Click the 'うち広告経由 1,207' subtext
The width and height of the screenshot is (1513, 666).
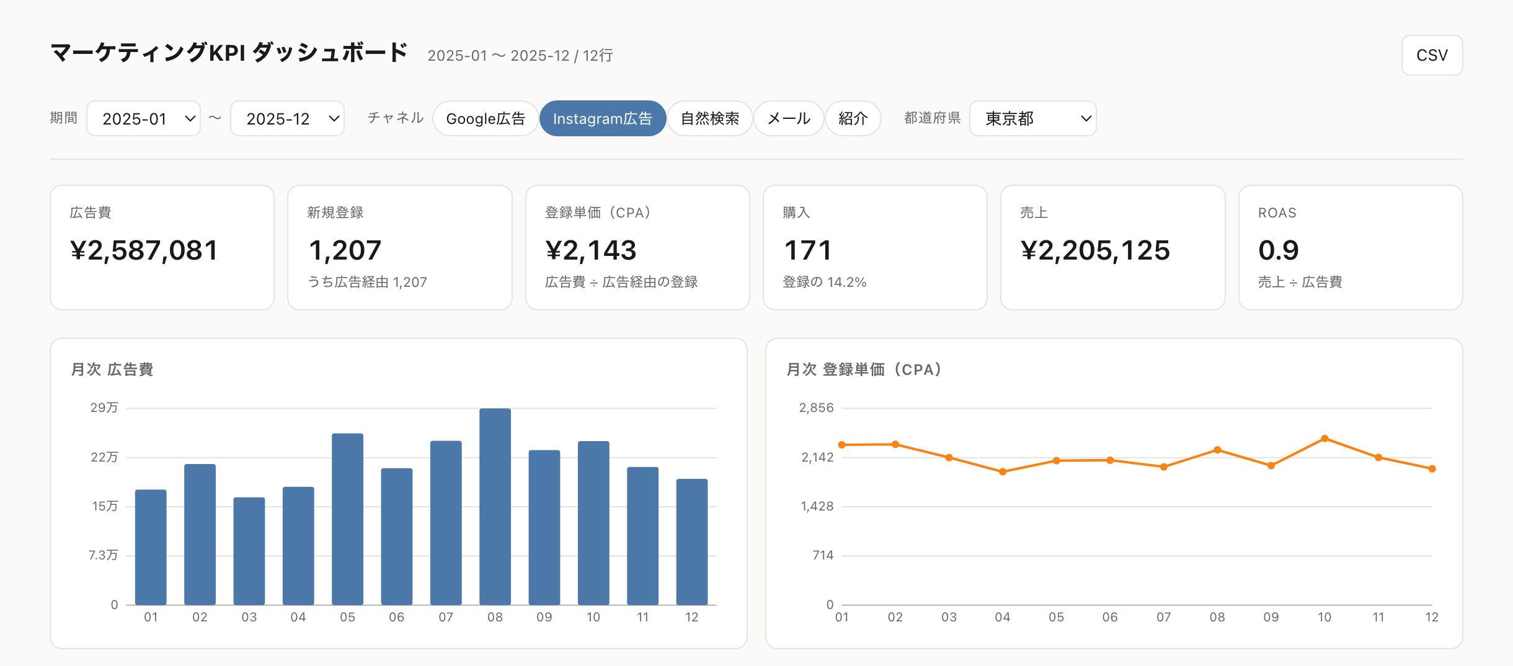pyautogui.click(x=367, y=282)
